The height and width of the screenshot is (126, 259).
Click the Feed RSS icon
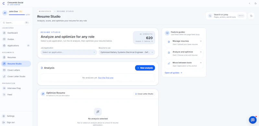pyautogui.click(x=4, y=95)
